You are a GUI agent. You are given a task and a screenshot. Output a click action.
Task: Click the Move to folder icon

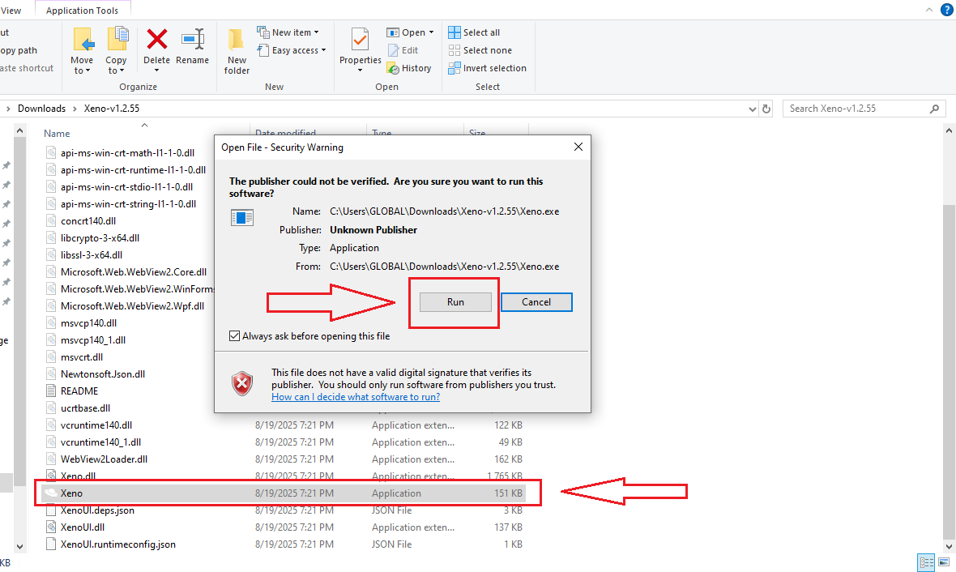pyautogui.click(x=83, y=40)
